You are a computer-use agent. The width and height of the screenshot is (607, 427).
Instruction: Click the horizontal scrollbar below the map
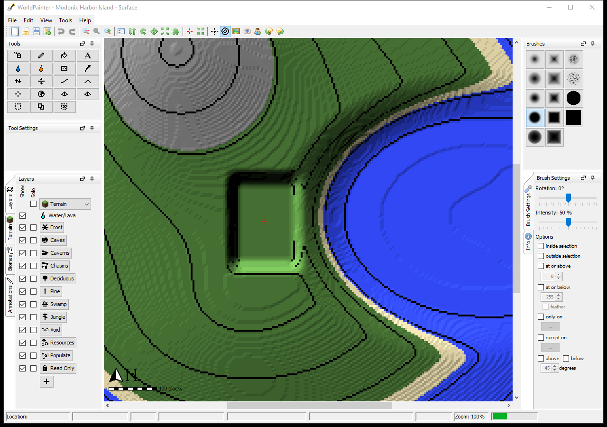pos(309,406)
